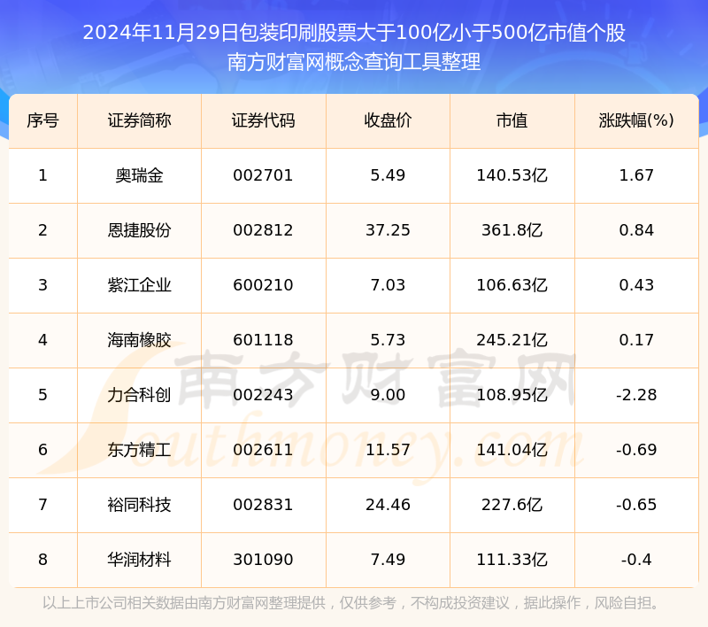Click market value 106.63亿

(x=512, y=285)
